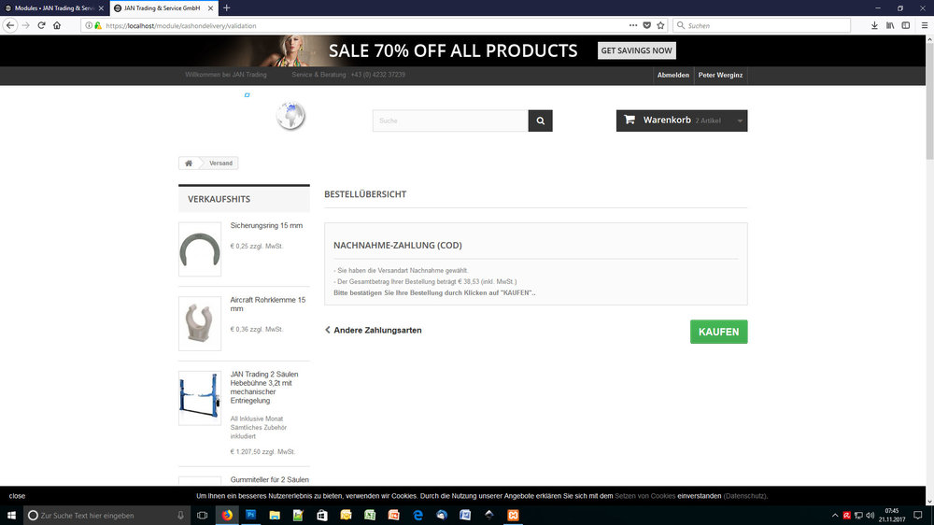The height and width of the screenshot is (525, 934).
Task: Expand the Warenkorb dropdown arrow
Action: click(x=740, y=121)
